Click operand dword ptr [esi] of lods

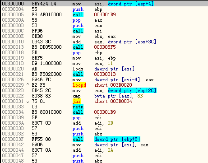pyautogui.click(x=114, y=69)
